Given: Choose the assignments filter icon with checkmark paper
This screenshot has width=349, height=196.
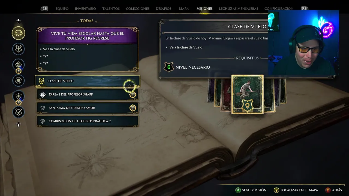Looking at the screenshot, I should (x=19, y=65).
